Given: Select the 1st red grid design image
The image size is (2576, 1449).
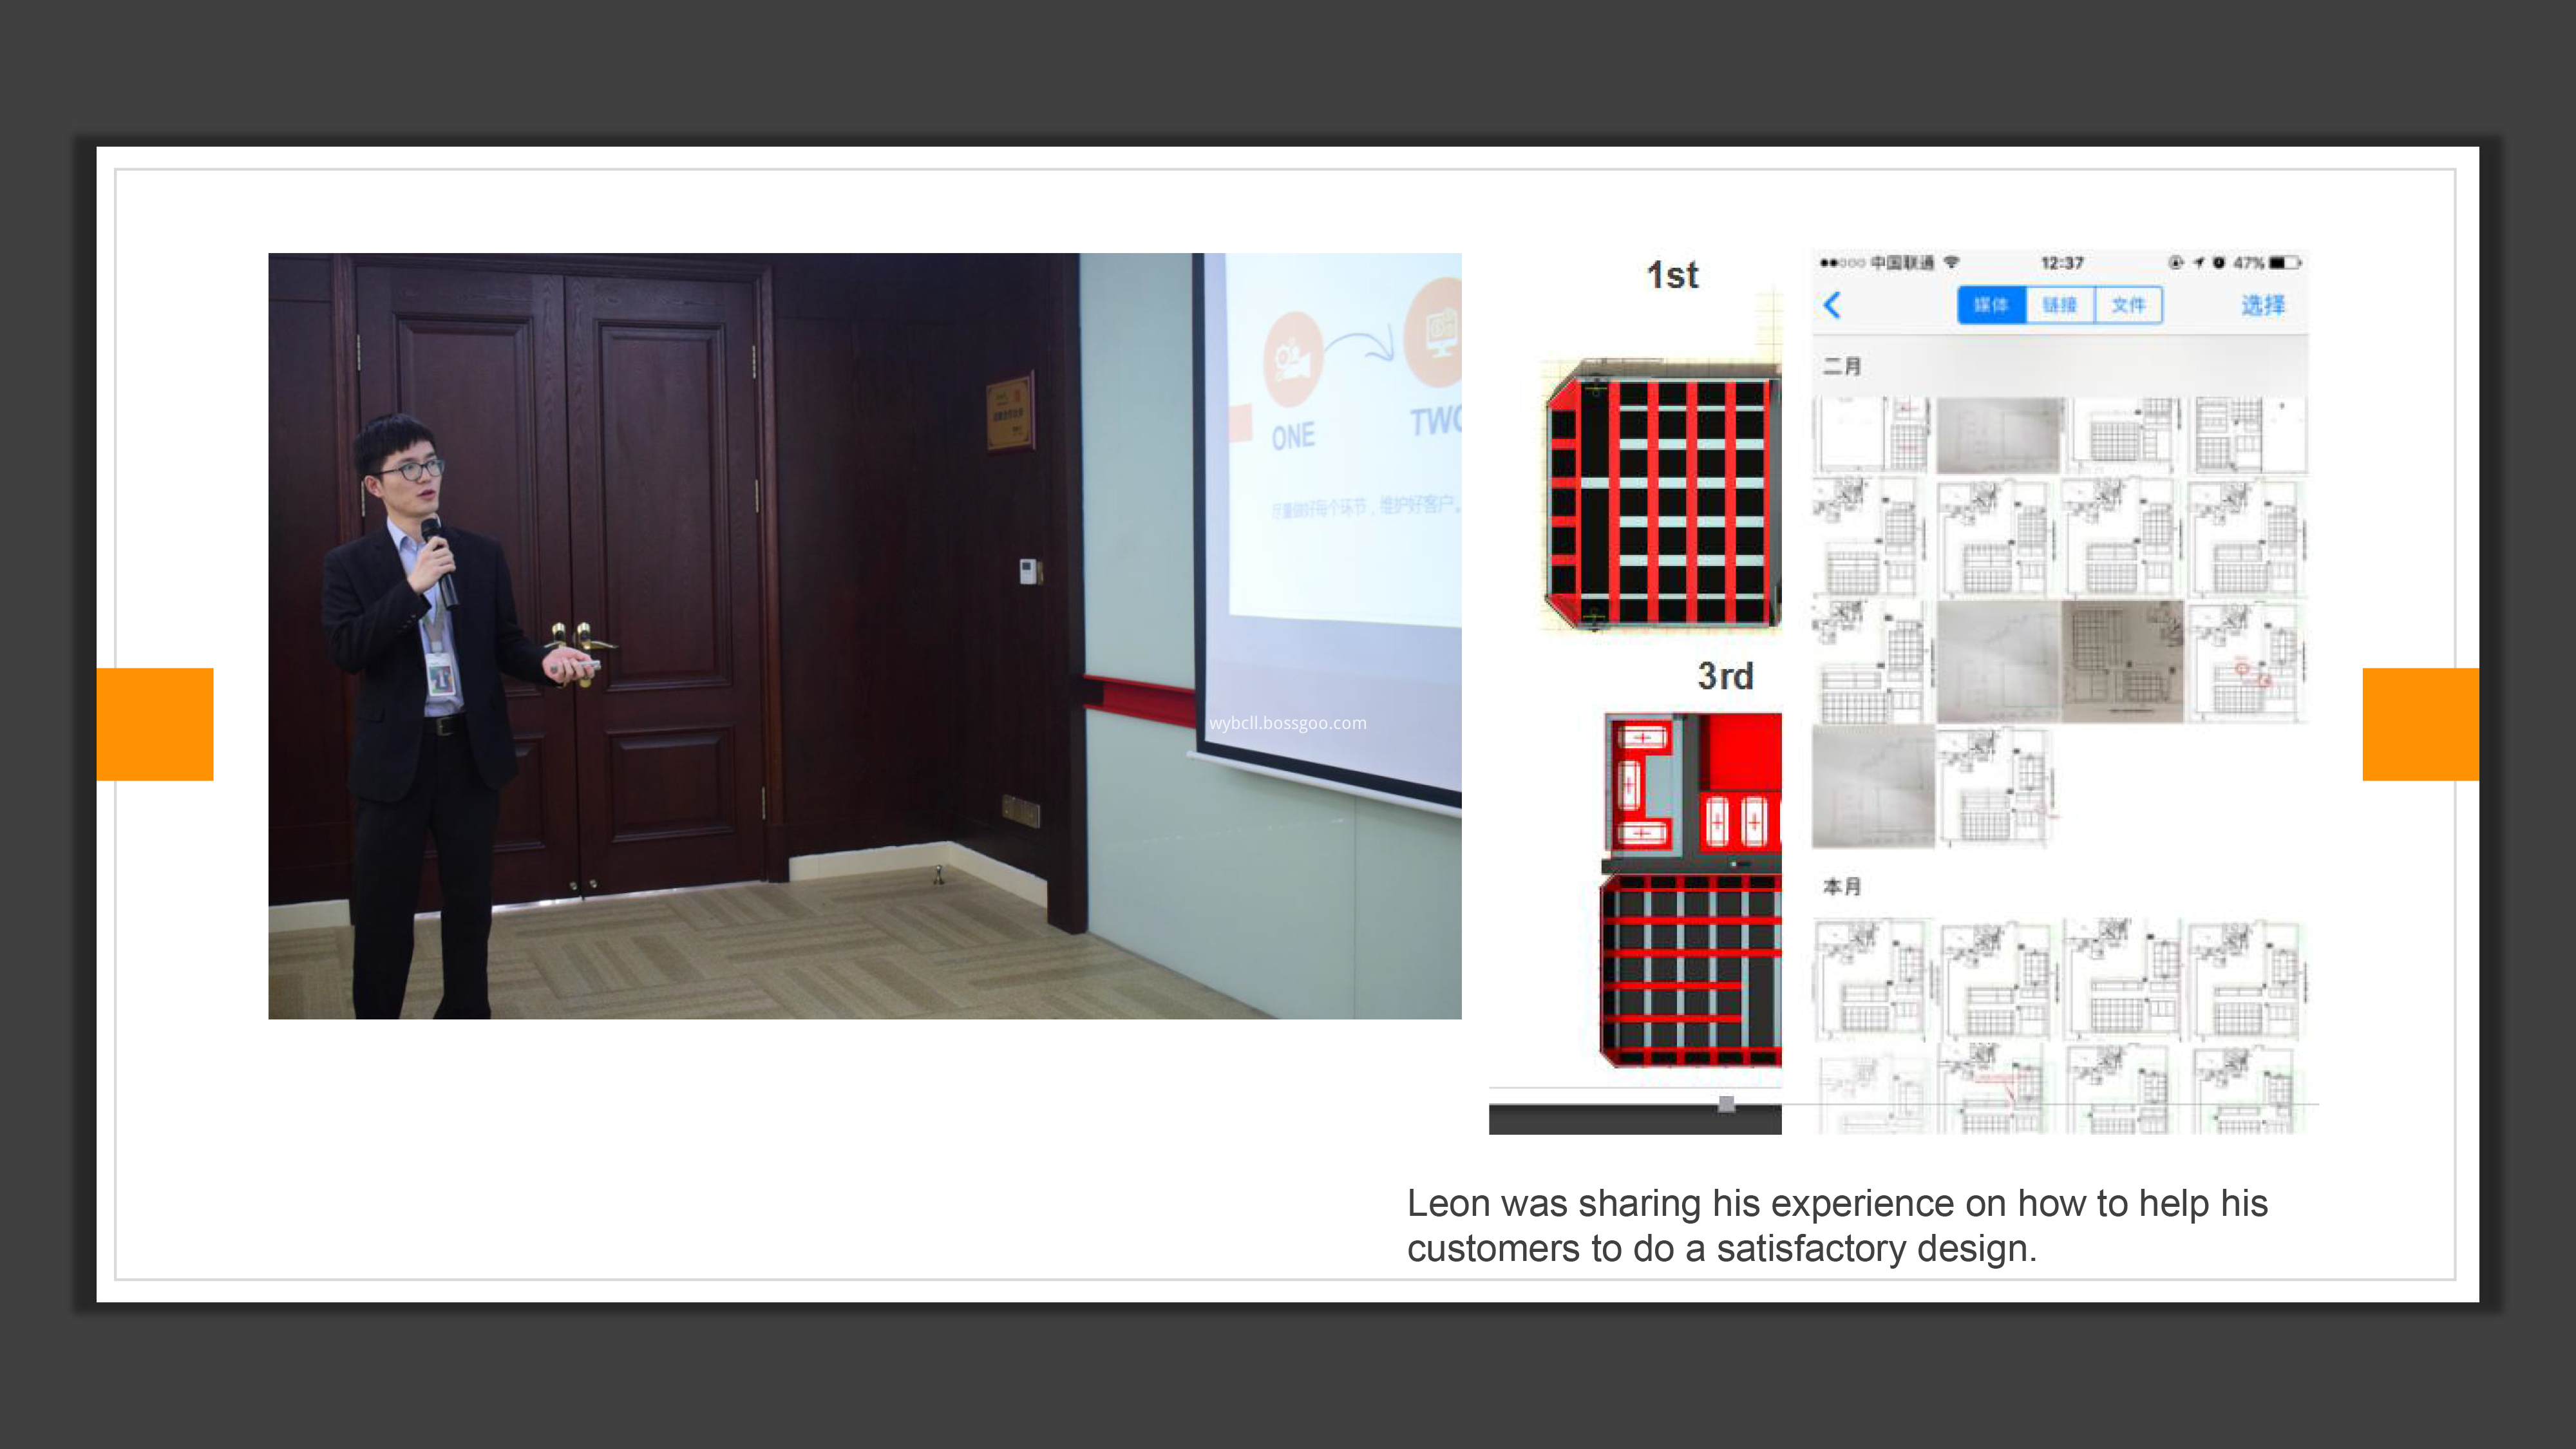Looking at the screenshot, I should [x=1662, y=497].
